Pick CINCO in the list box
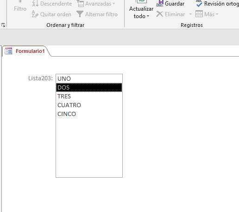Viewport: 239px width, 212px height. [x=89, y=114]
